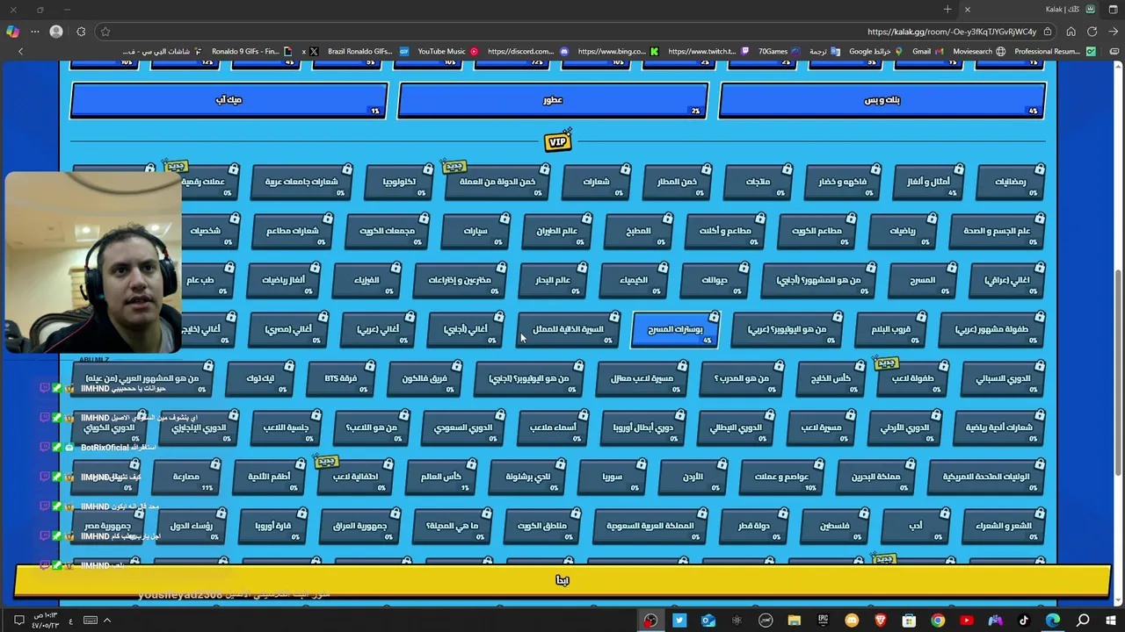Open Brave browser in the taskbar
This screenshot has height=632, width=1125.
point(881,621)
